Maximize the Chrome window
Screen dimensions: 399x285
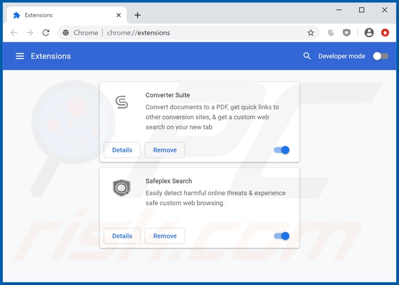tap(362, 10)
